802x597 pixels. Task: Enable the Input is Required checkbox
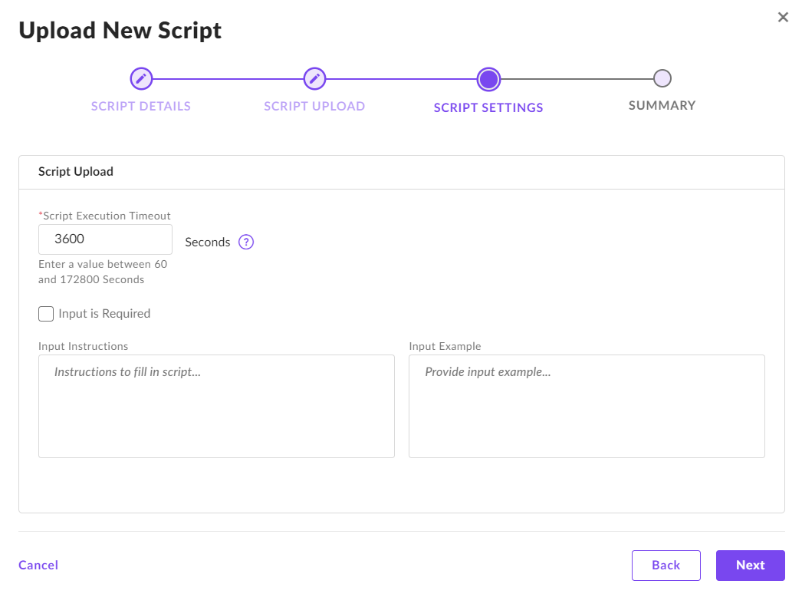(46, 313)
